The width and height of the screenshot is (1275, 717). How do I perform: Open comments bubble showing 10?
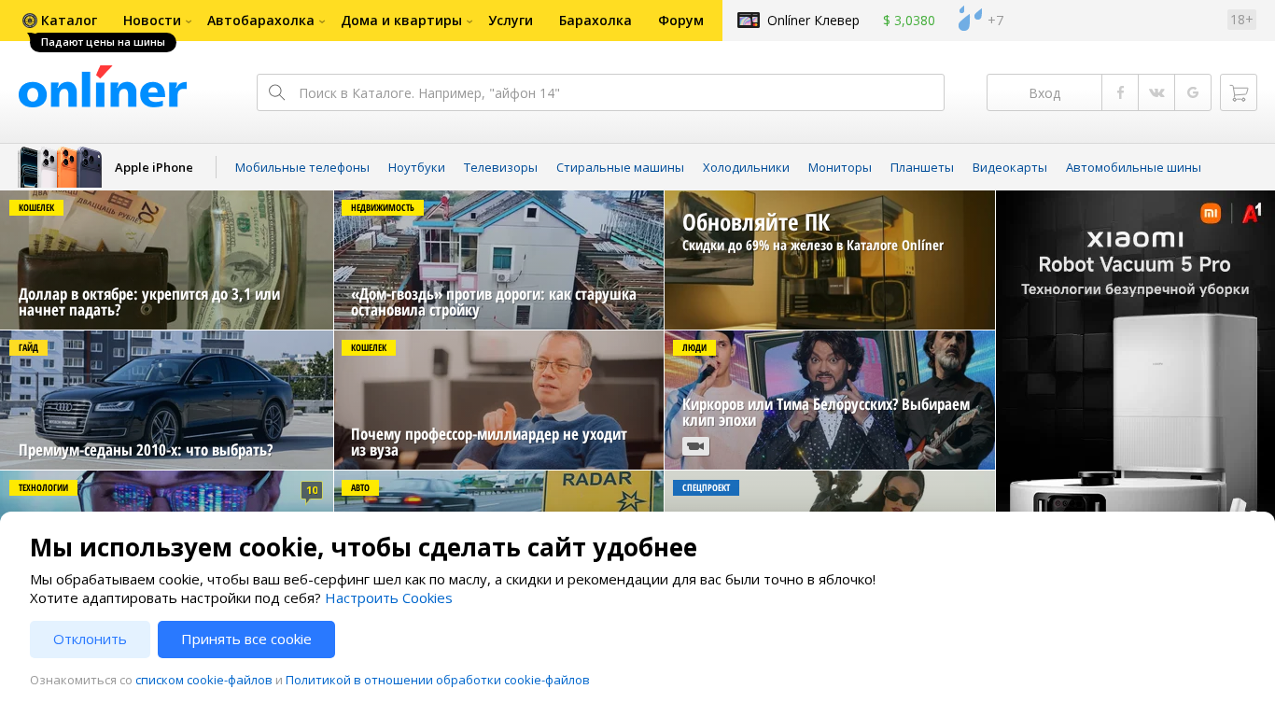(x=312, y=491)
